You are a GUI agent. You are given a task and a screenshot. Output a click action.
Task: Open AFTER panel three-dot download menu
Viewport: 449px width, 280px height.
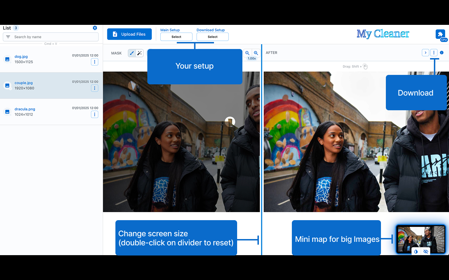(x=434, y=52)
